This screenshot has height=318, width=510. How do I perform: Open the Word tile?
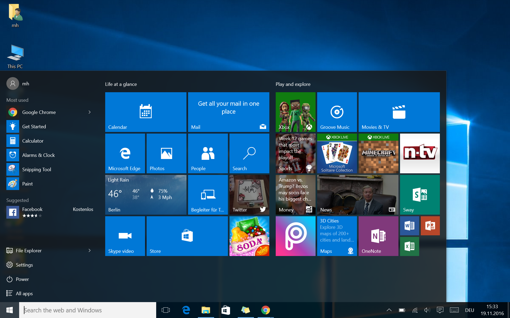coord(409,226)
